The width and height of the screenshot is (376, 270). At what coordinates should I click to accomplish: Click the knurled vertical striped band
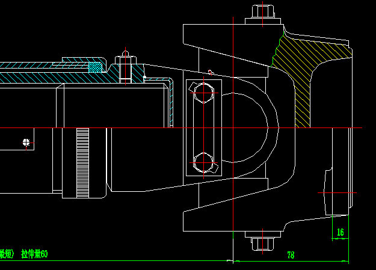83,162
